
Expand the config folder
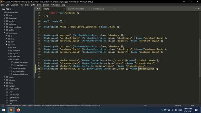(x=5, y=21)
